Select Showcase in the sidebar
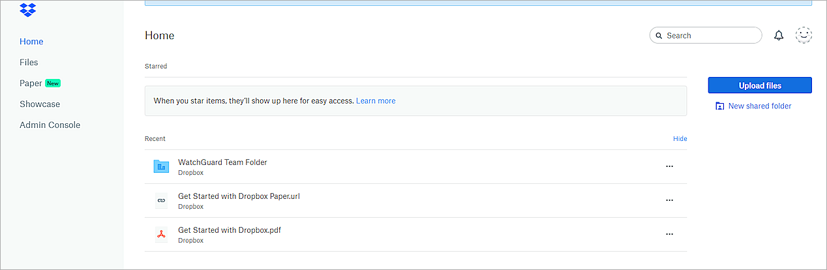The height and width of the screenshot is (270, 827). point(40,104)
